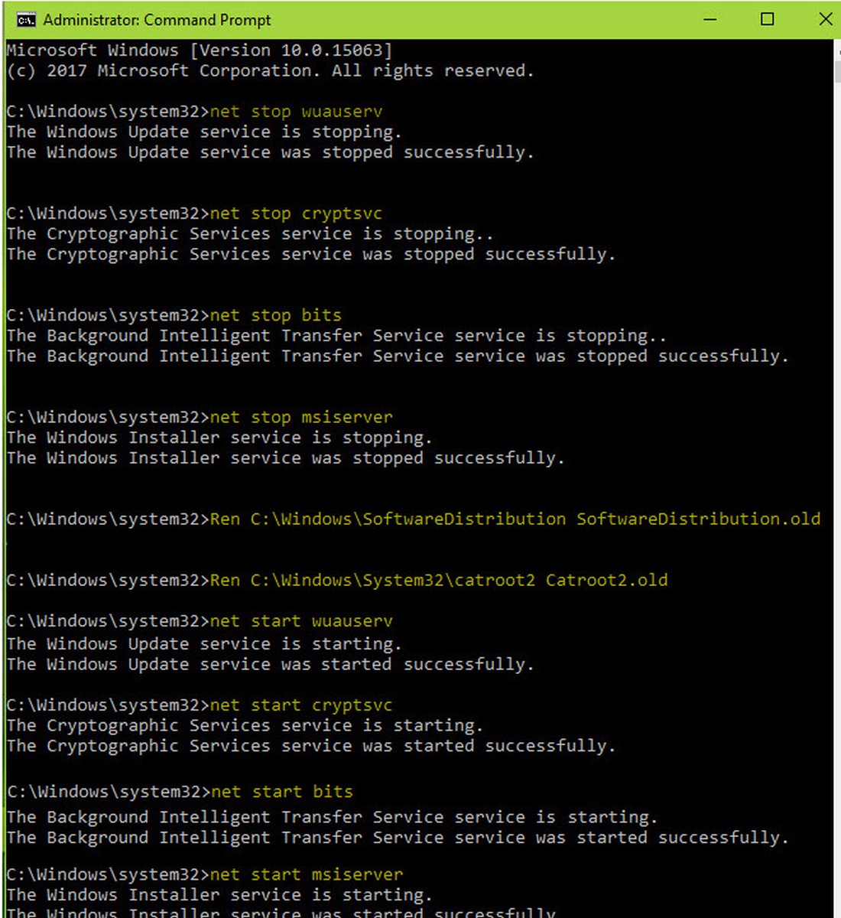Click the "net start wuauserv" command text
841x918 pixels.
click(x=301, y=621)
